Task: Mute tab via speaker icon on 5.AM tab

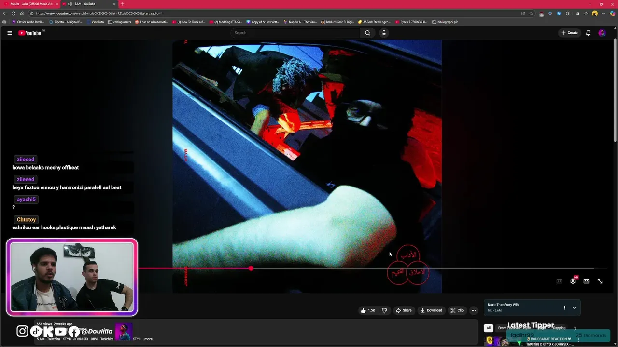Action: coord(70,4)
